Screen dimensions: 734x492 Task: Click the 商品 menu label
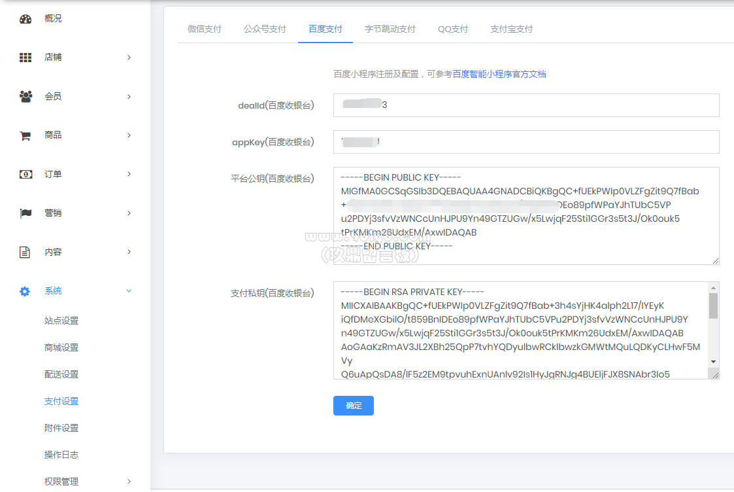click(53, 135)
